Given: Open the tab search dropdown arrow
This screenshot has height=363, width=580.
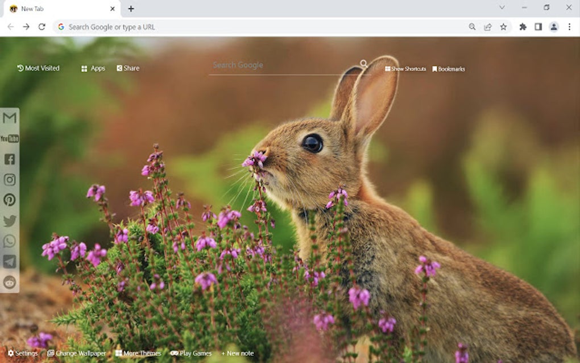Looking at the screenshot, I should [x=501, y=7].
